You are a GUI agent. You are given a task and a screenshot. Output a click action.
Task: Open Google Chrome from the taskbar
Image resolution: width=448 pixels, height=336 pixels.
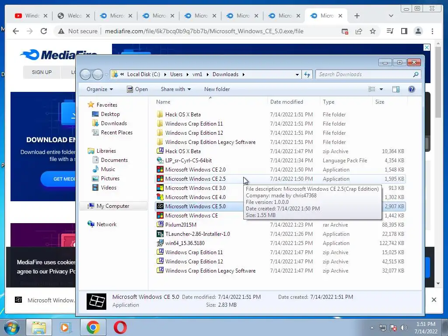(x=93, y=327)
